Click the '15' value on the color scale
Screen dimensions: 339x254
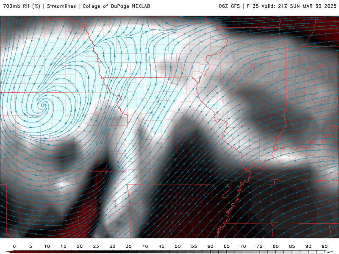(63, 246)
